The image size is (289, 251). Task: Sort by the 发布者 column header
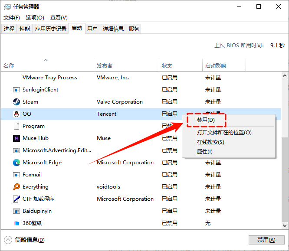tap(126, 65)
